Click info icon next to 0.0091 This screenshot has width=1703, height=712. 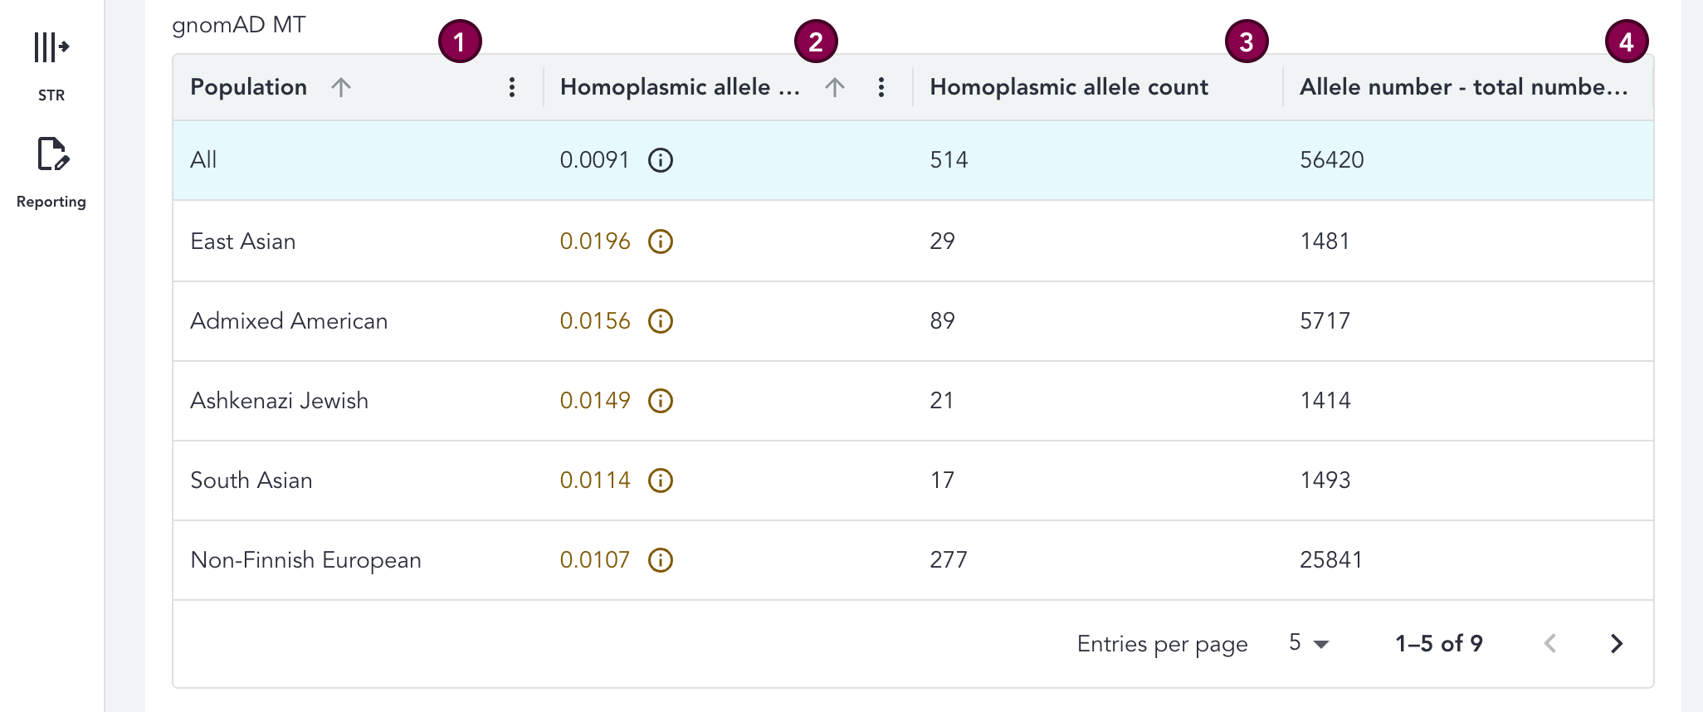pyautogui.click(x=660, y=160)
